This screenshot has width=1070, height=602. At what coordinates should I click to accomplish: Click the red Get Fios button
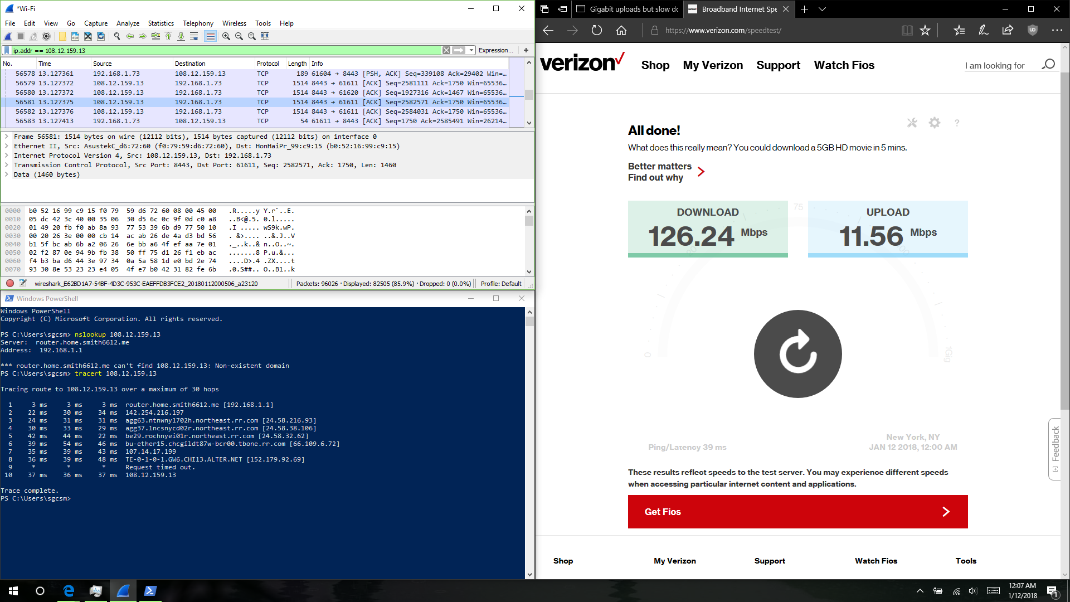798,512
